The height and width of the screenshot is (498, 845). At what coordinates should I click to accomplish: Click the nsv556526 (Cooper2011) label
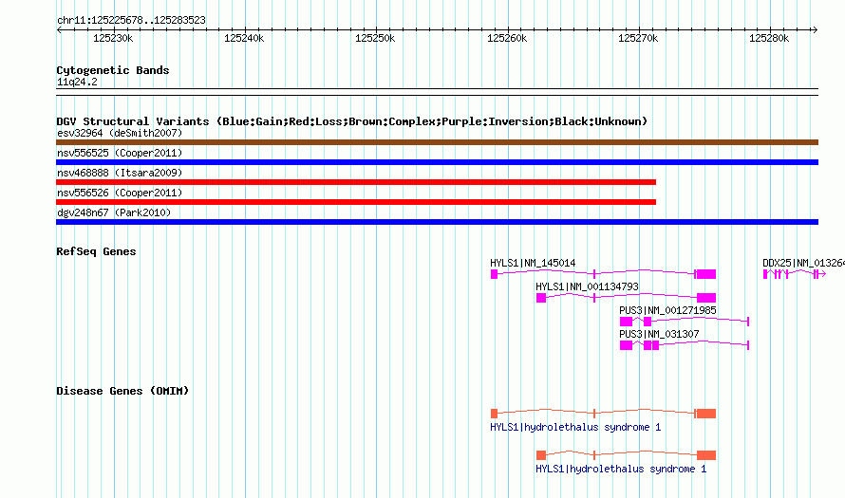tap(120, 193)
